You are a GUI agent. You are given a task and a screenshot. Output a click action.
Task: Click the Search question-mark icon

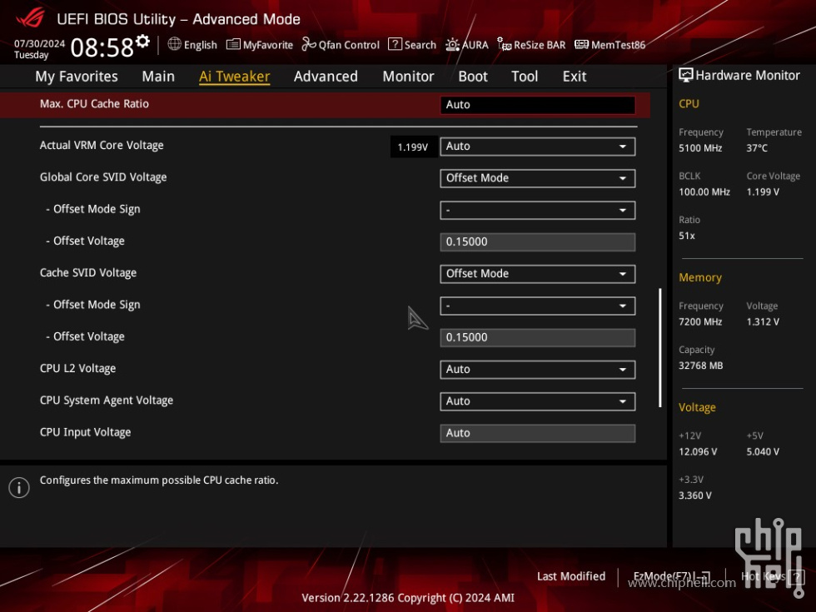[395, 44]
